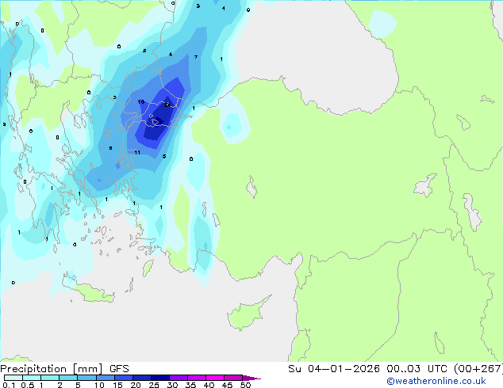
Task: Click the '0.1' legend scale label
Action: click(x=9, y=385)
